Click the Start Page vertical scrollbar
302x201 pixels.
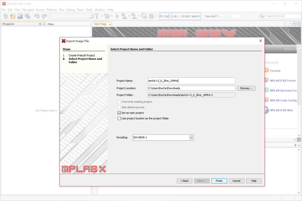pyautogui.click(x=299, y=91)
